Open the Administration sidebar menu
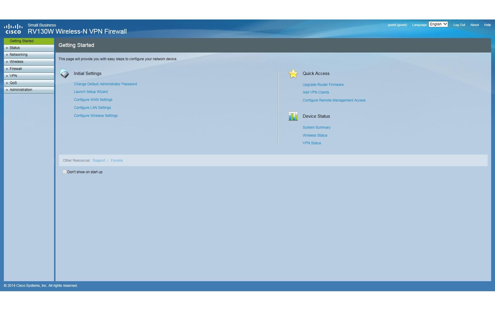Viewport: 495px width, 311px height. pos(29,90)
